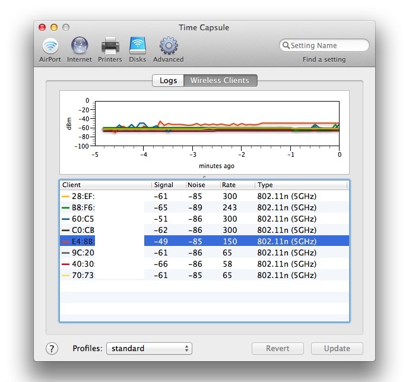
Task: Click the magnifier icon in search field
Action: tap(286, 45)
